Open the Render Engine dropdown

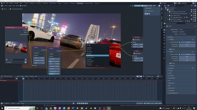coord(187,30)
